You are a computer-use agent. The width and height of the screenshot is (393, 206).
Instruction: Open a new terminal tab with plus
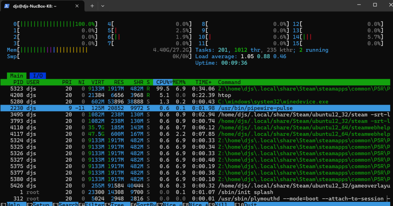pos(92,6)
